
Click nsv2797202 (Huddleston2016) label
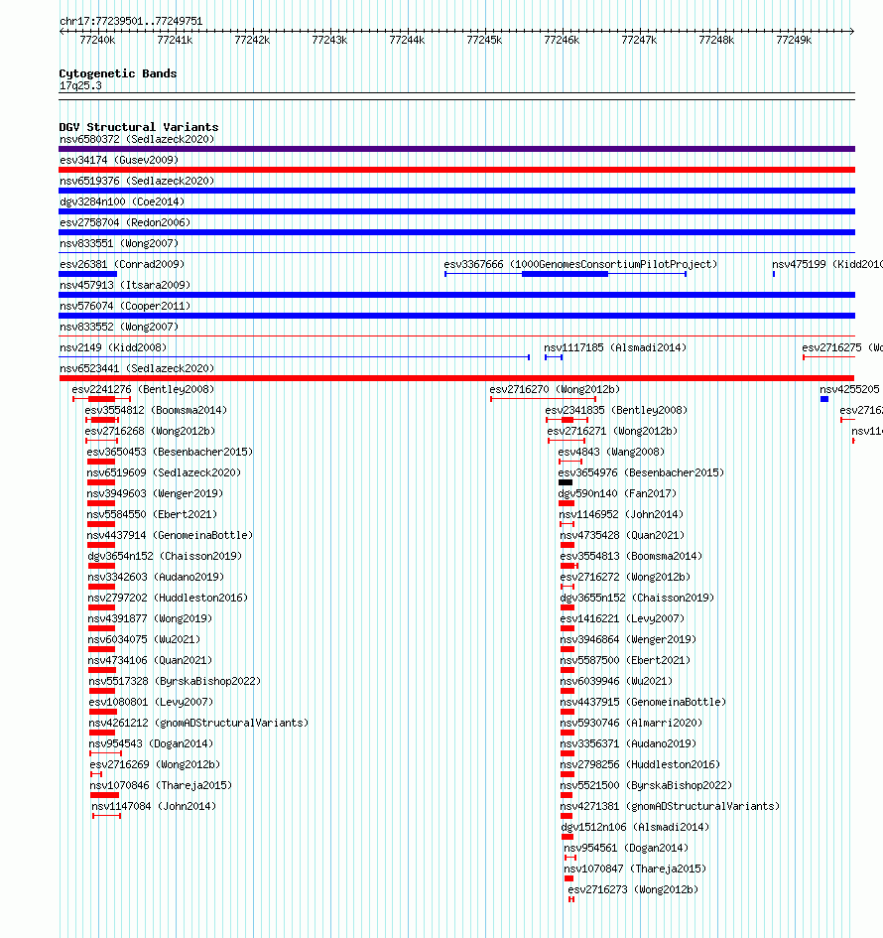[x=168, y=599]
